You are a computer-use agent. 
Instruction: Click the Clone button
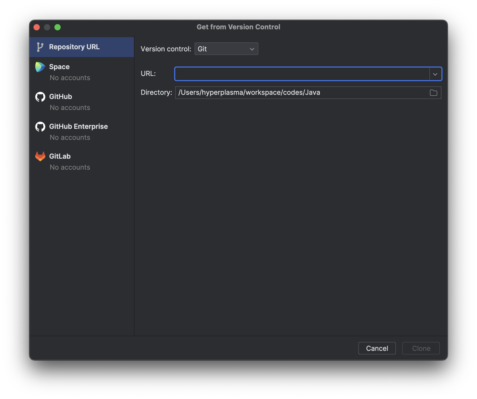421,348
